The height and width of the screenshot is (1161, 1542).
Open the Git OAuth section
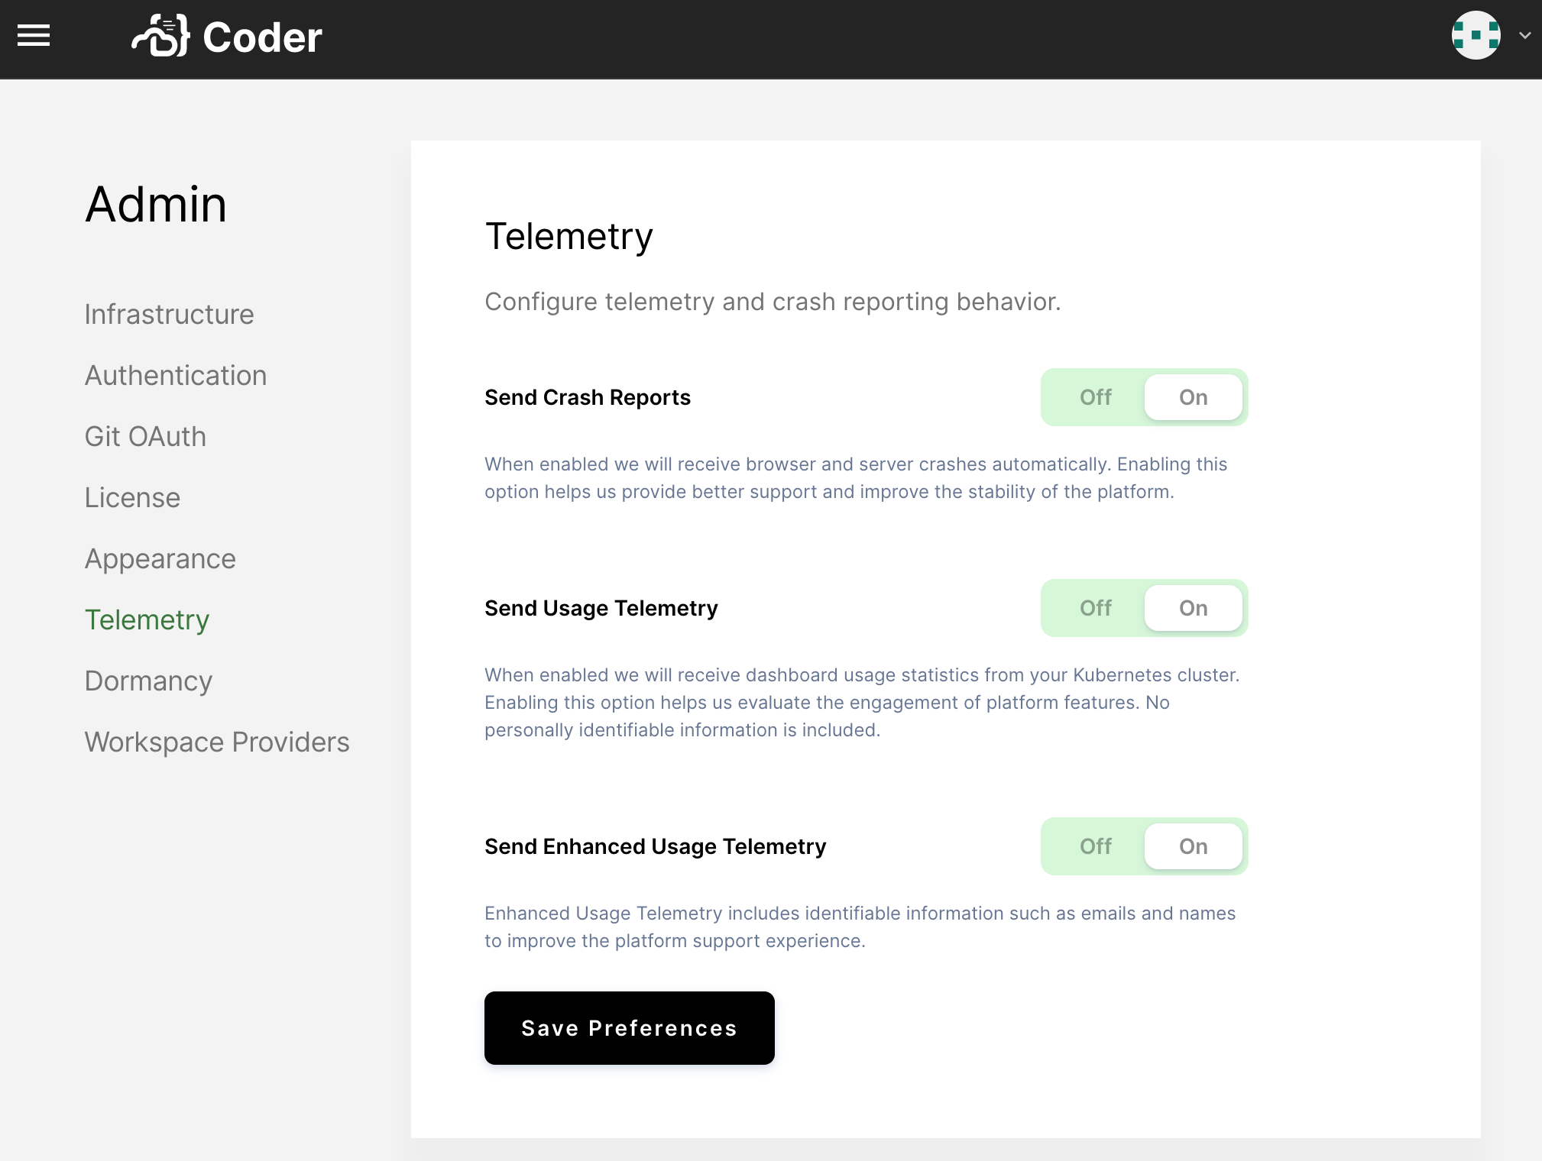[145, 436]
